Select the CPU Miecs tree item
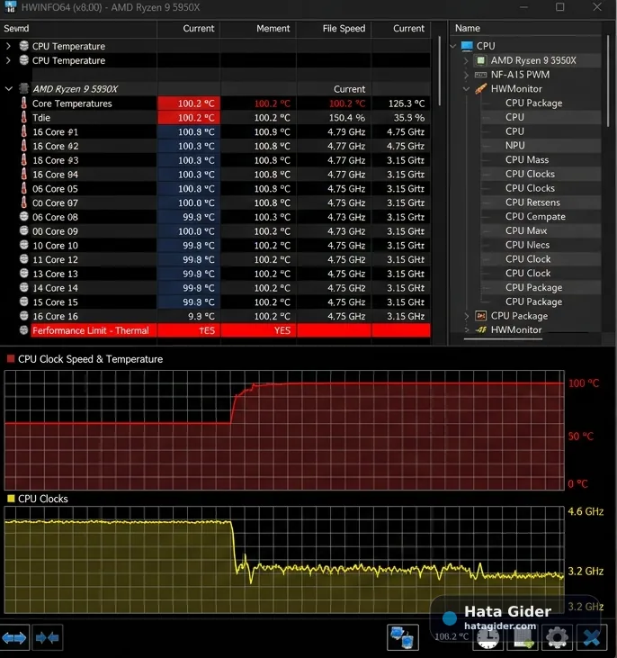The image size is (617, 658). 527,245
